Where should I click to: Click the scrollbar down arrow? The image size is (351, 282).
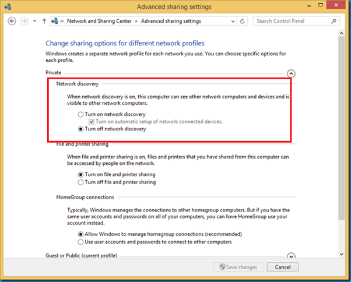pos(341,254)
